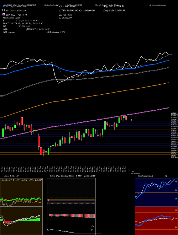Click the 'Stochastics & R' panel title
The image size is (178, 235).
(x=145, y=176)
